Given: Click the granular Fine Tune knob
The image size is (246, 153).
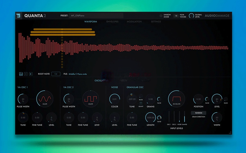Looking at the screenshot, I should pos(132,117).
